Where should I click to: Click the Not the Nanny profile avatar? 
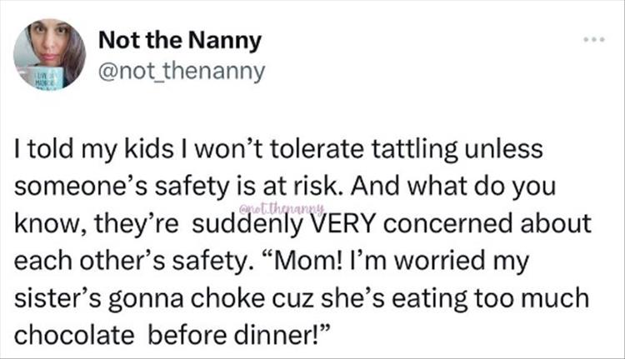(x=50, y=54)
